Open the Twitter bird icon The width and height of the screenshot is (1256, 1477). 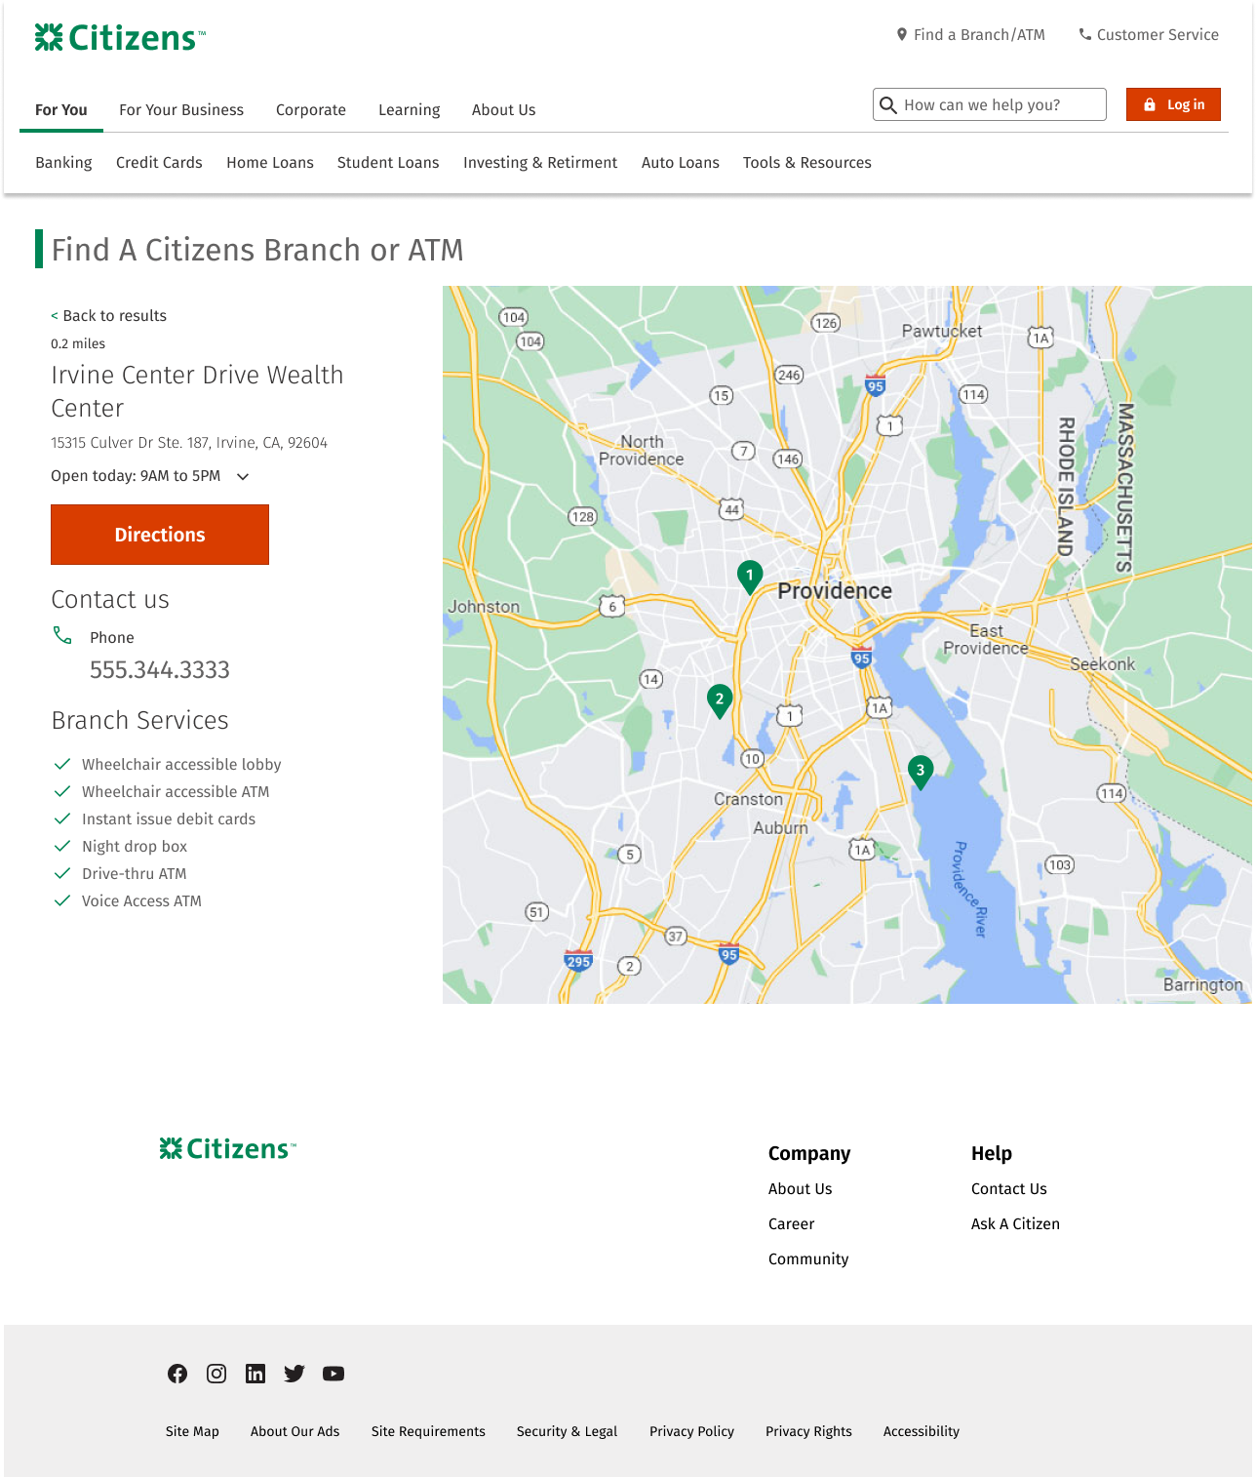point(294,1374)
